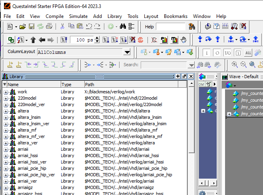Viewport: 263px width, 195px height.
Task: Toggle the Outputs filter button
Action: pos(217,53)
